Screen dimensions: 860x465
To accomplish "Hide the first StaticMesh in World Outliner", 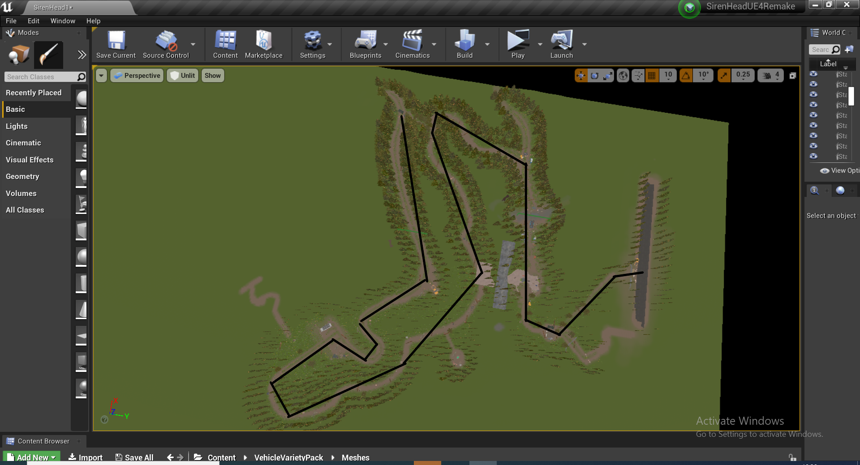I will 814,74.
